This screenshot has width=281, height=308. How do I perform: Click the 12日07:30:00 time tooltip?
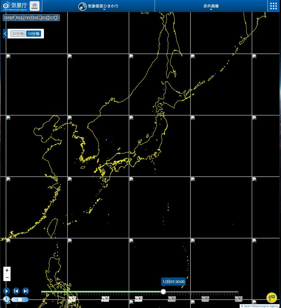(173, 282)
